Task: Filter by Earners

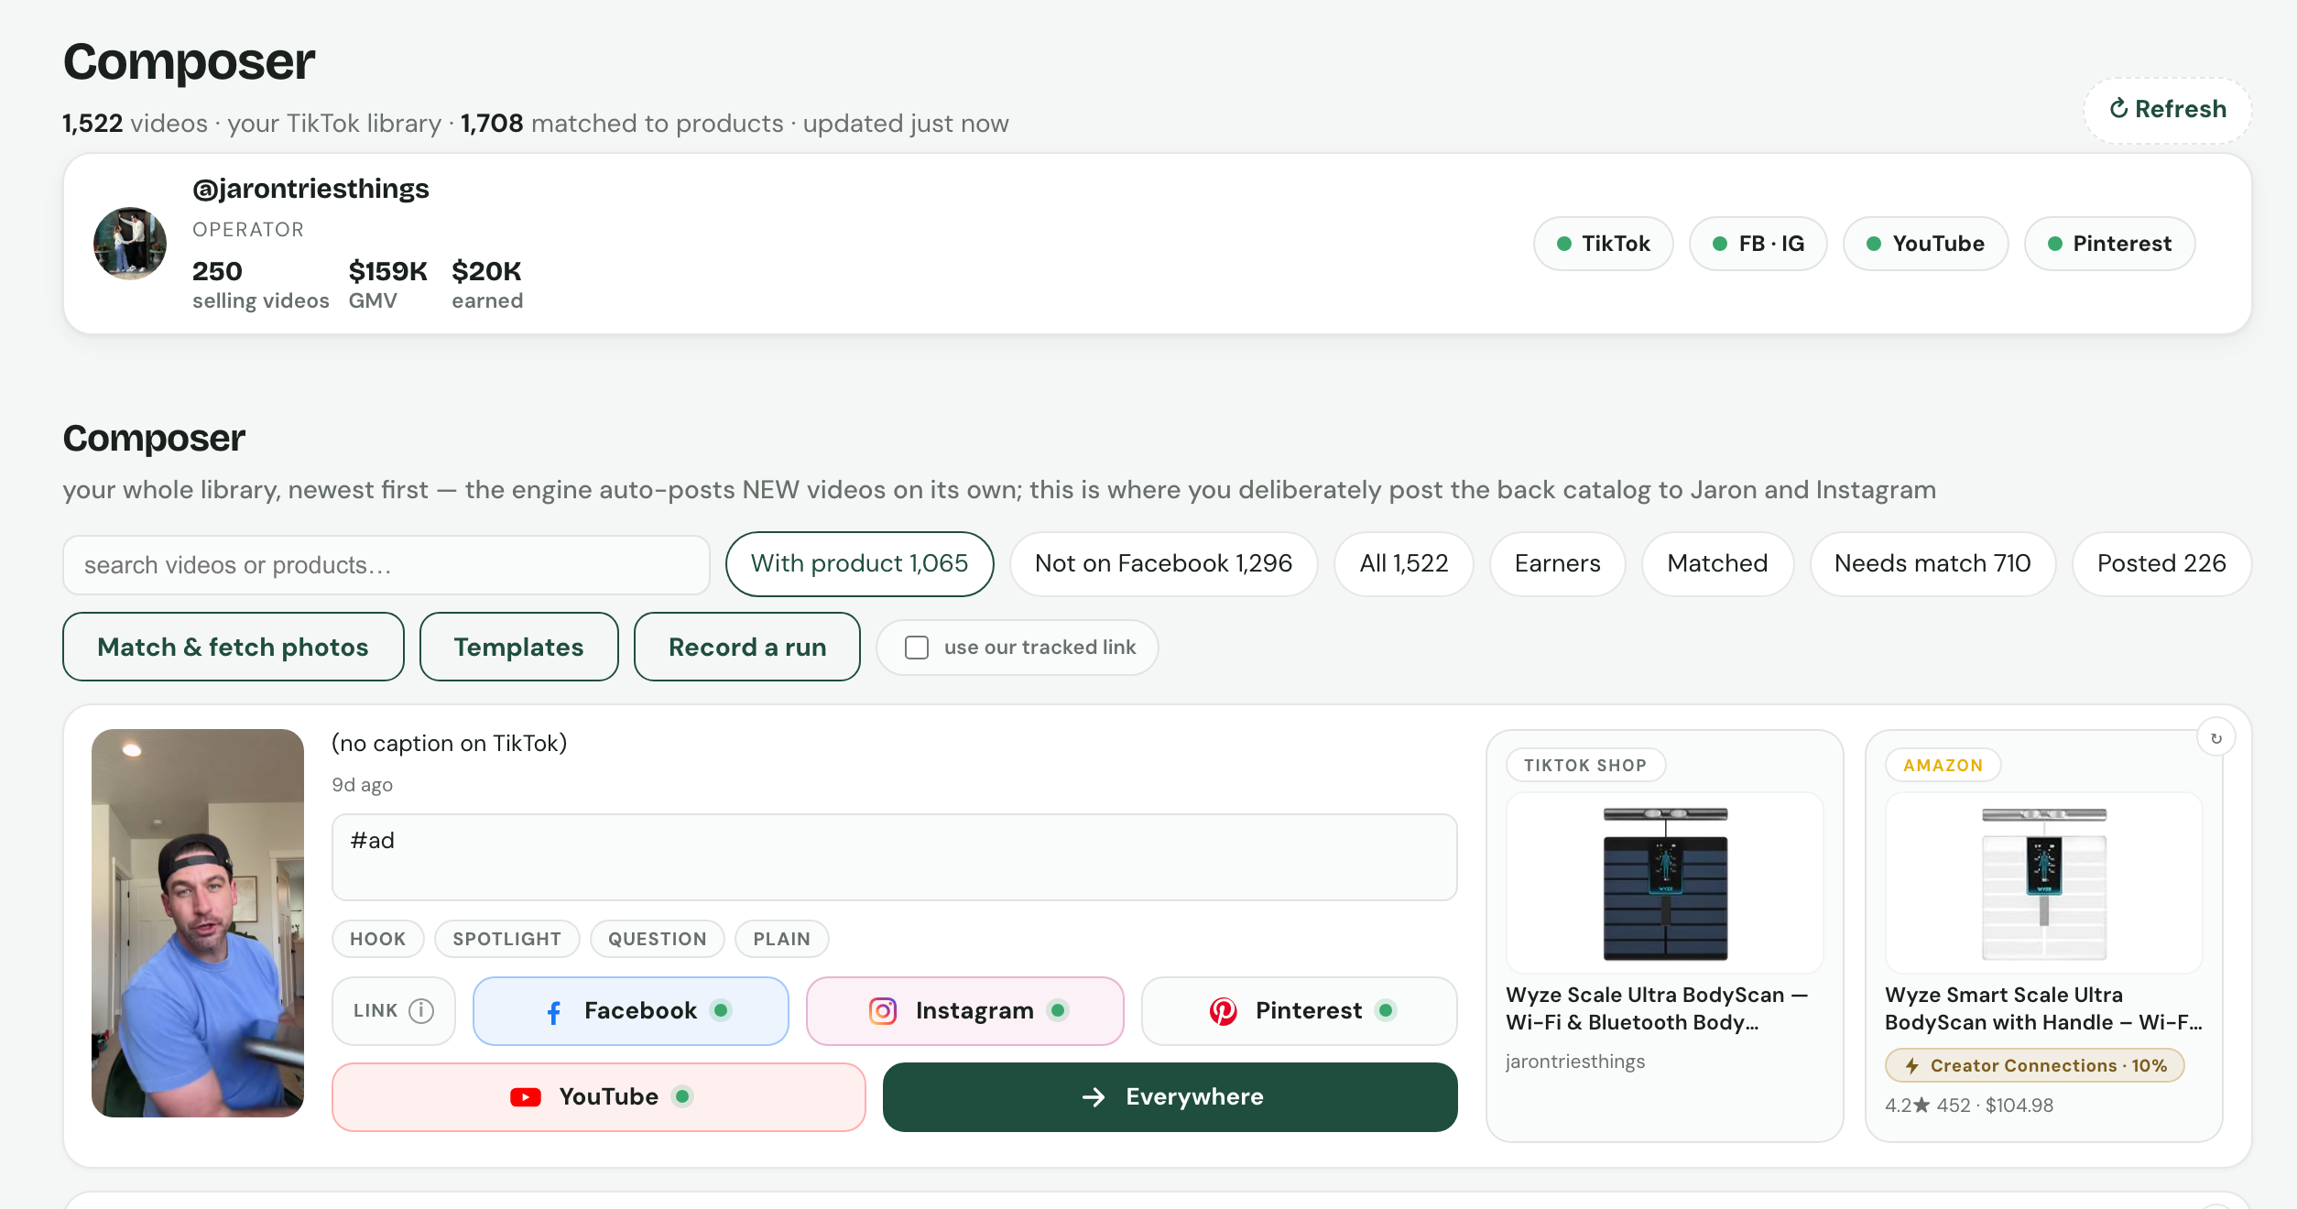Action: tap(1557, 564)
